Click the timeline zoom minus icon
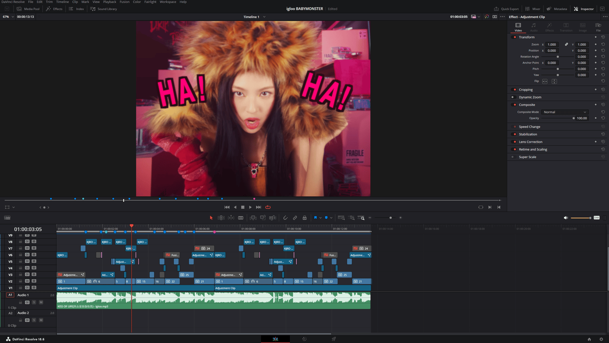The width and height of the screenshot is (609, 343). (370, 218)
